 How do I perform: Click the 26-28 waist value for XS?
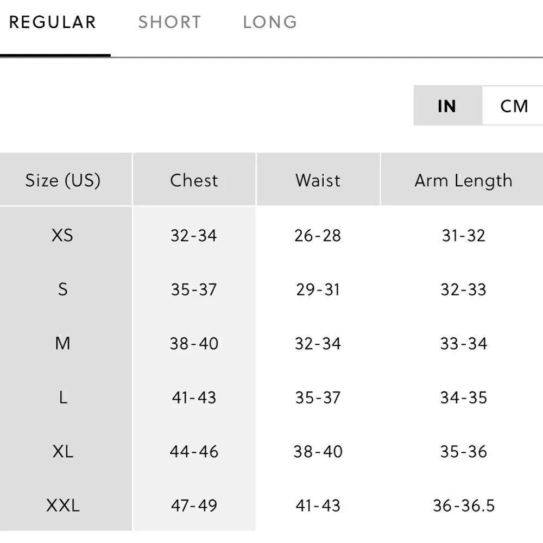[x=318, y=236]
